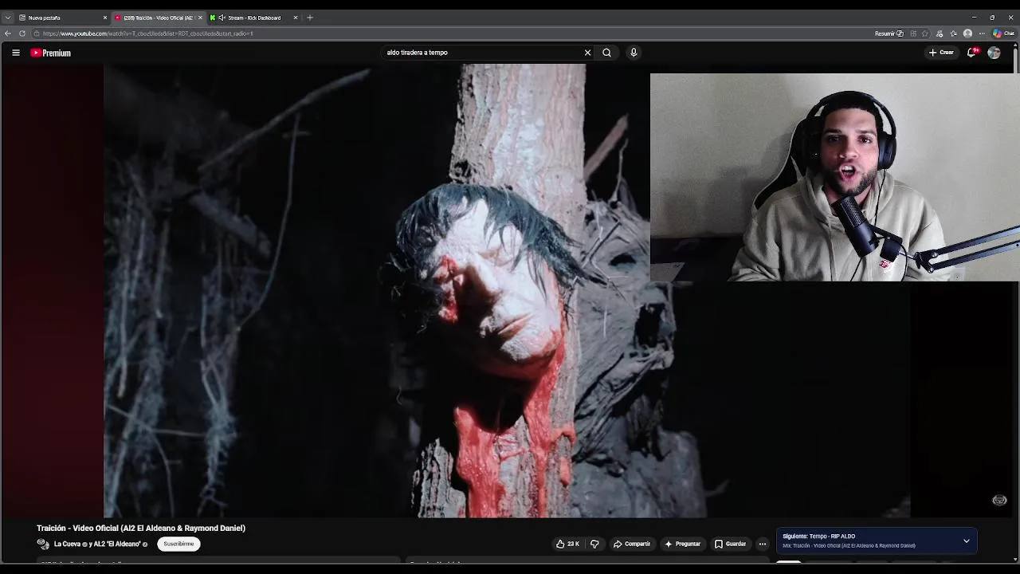The height and width of the screenshot is (574, 1020).
Task: Expand the Siguiente playlist panel chevron
Action: pyautogui.click(x=967, y=541)
